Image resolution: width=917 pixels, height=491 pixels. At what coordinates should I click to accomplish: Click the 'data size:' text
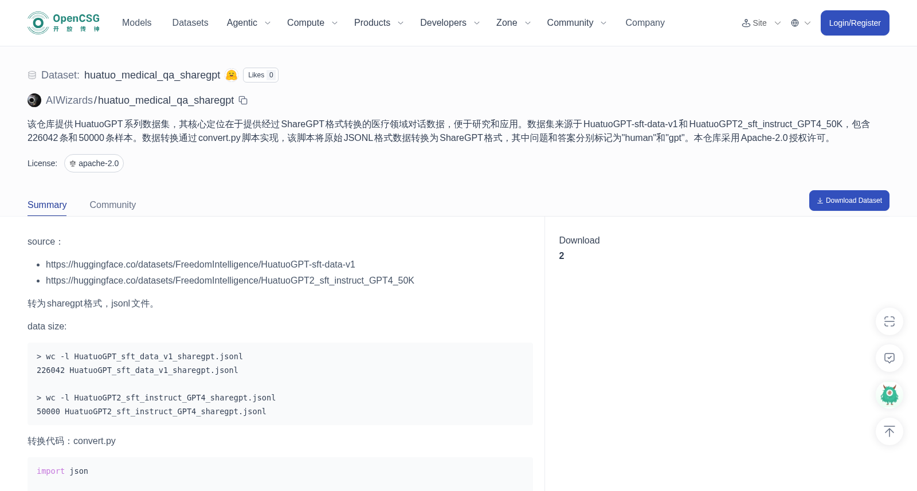(47, 327)
